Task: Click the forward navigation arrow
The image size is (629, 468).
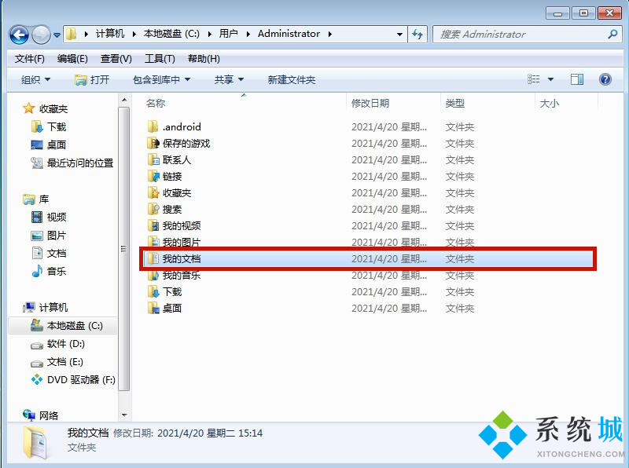Action: click(39, 34)
